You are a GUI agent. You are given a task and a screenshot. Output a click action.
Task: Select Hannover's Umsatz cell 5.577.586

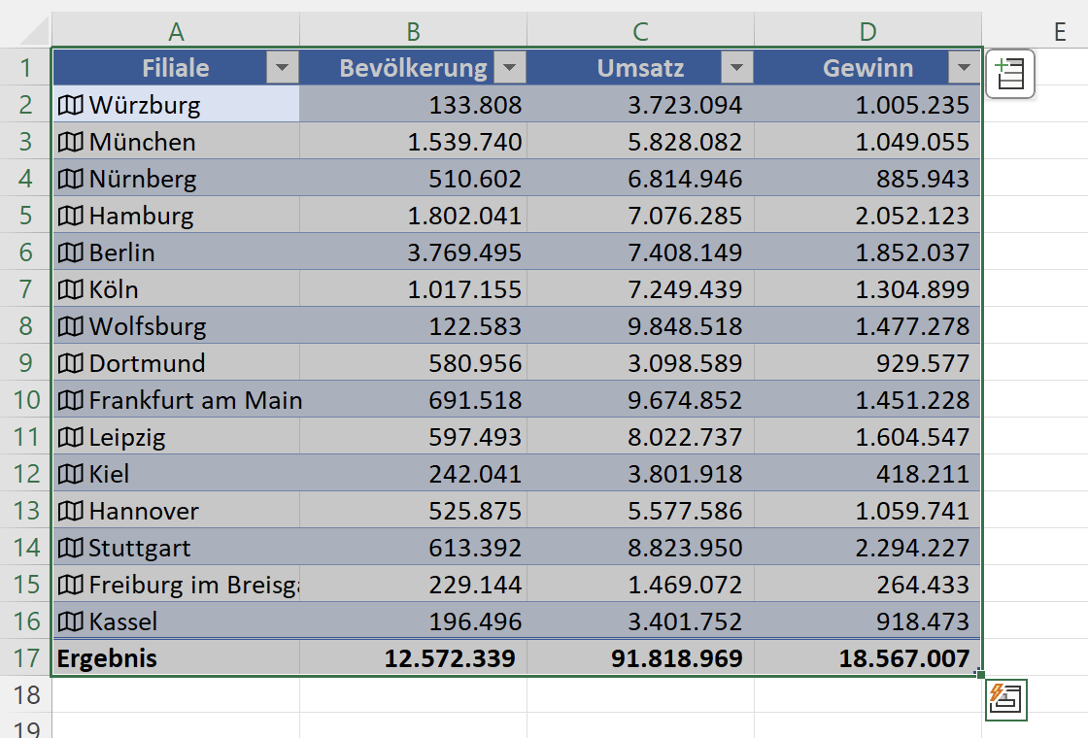click(640, 511)
